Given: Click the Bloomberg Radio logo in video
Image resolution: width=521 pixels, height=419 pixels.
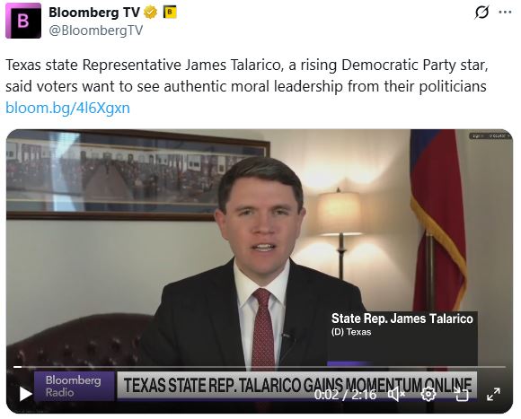Looking at the screenshot, I should 74,386.
